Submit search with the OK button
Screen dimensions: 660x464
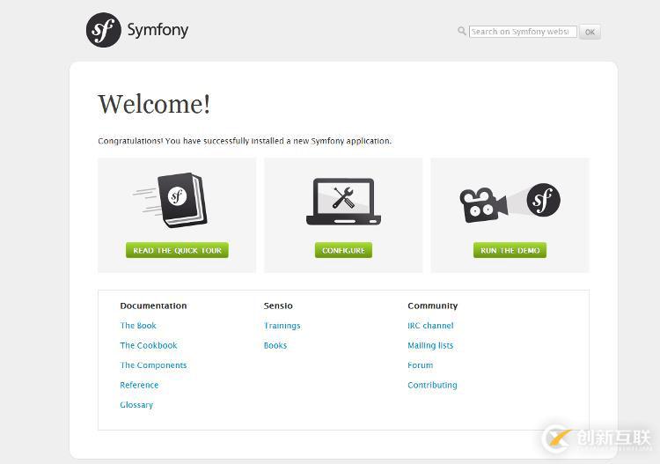pos(590,32)
